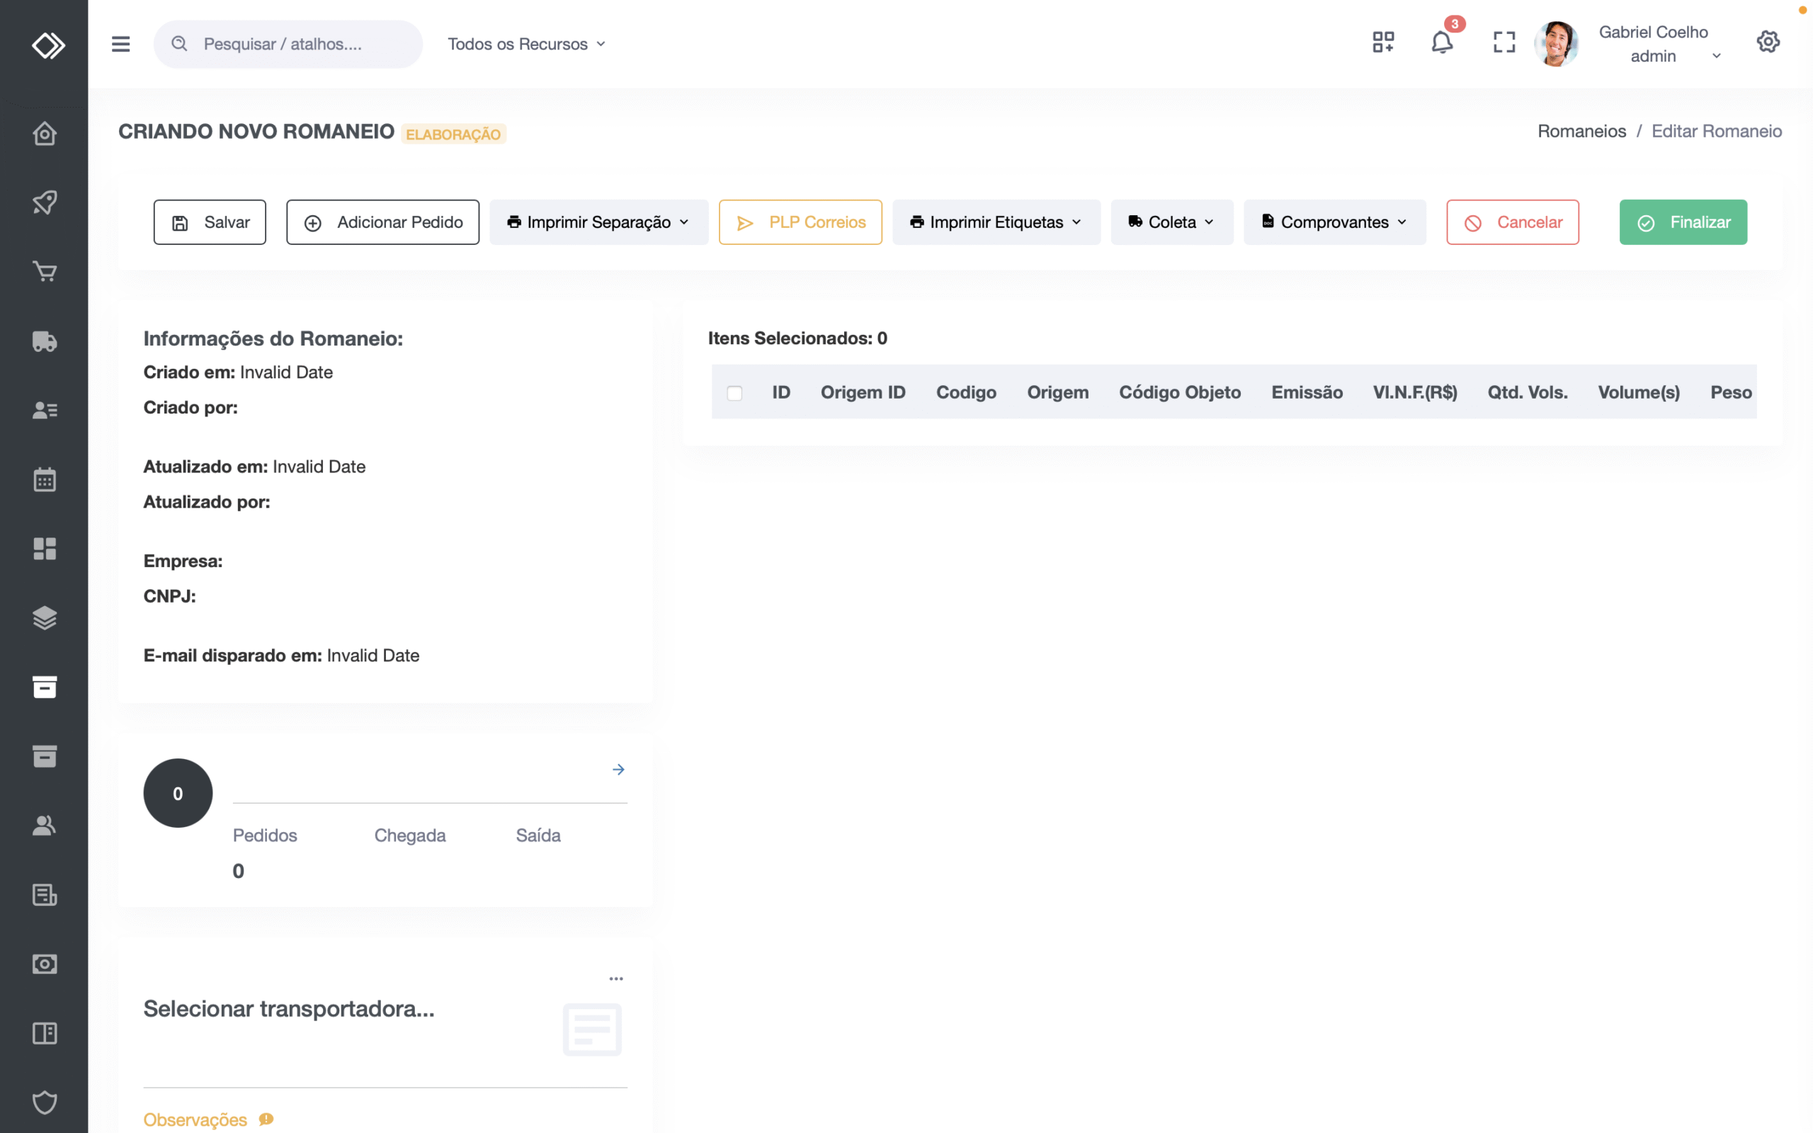Open the Imprimir Separação dropdown
Image resolution: width=1813 pixels, height=1133 pixels.
(x=598, y=222)
